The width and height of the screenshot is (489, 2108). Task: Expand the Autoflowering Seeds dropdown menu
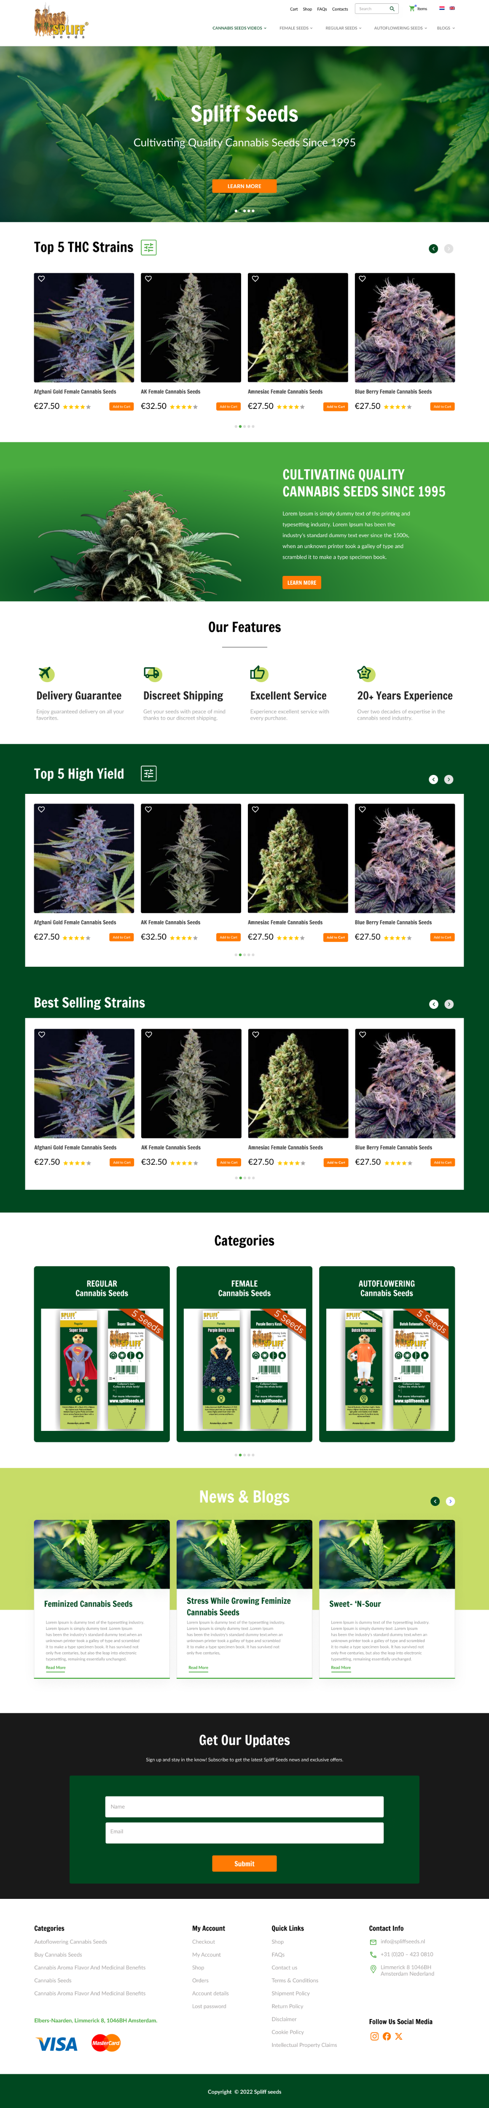point(401,28)
